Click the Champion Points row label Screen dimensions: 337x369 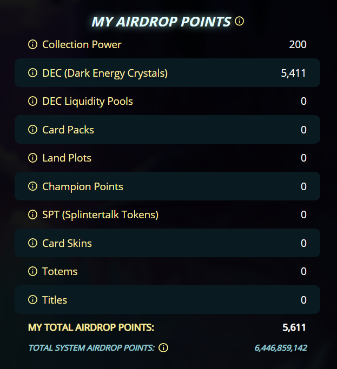[x=83, y=186]
